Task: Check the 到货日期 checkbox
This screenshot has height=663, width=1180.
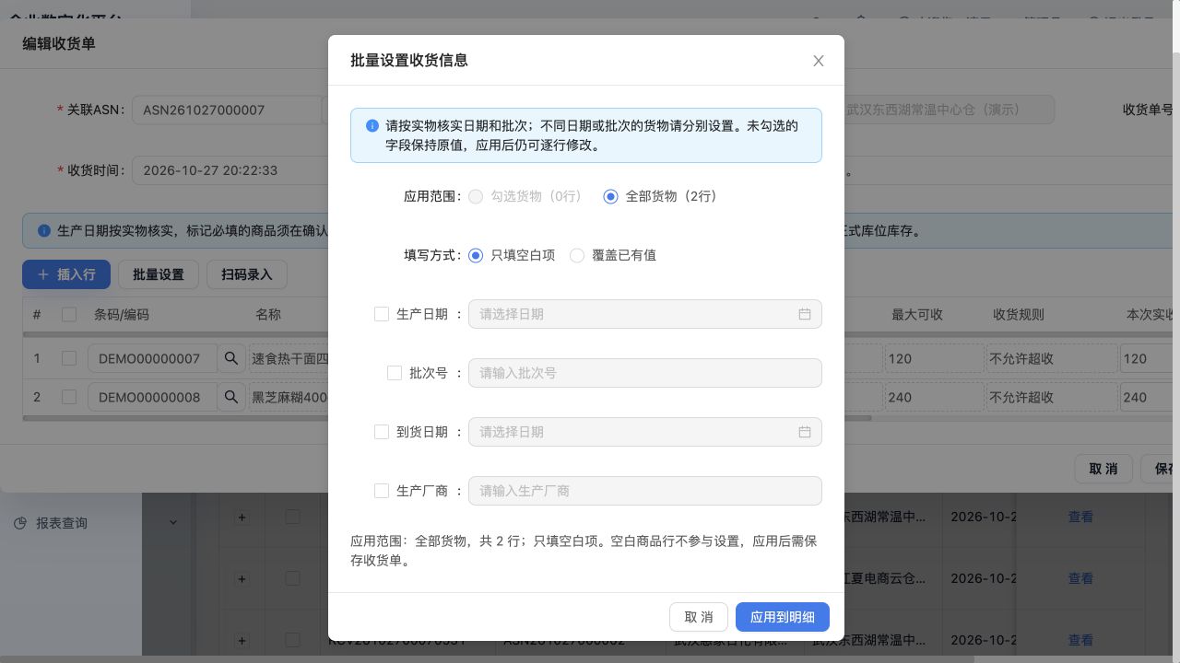Action: [382, 432]
